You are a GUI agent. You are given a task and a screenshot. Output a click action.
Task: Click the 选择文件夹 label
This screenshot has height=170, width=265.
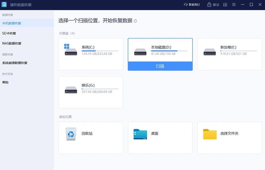tap(229, 133)
